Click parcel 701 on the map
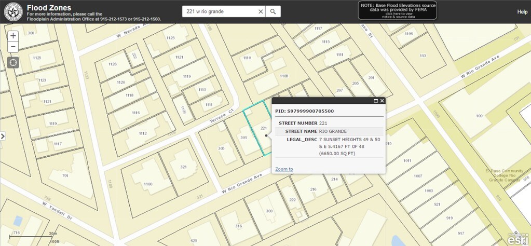Viewport: 531px width, 246px height. [x=65, y=175]
